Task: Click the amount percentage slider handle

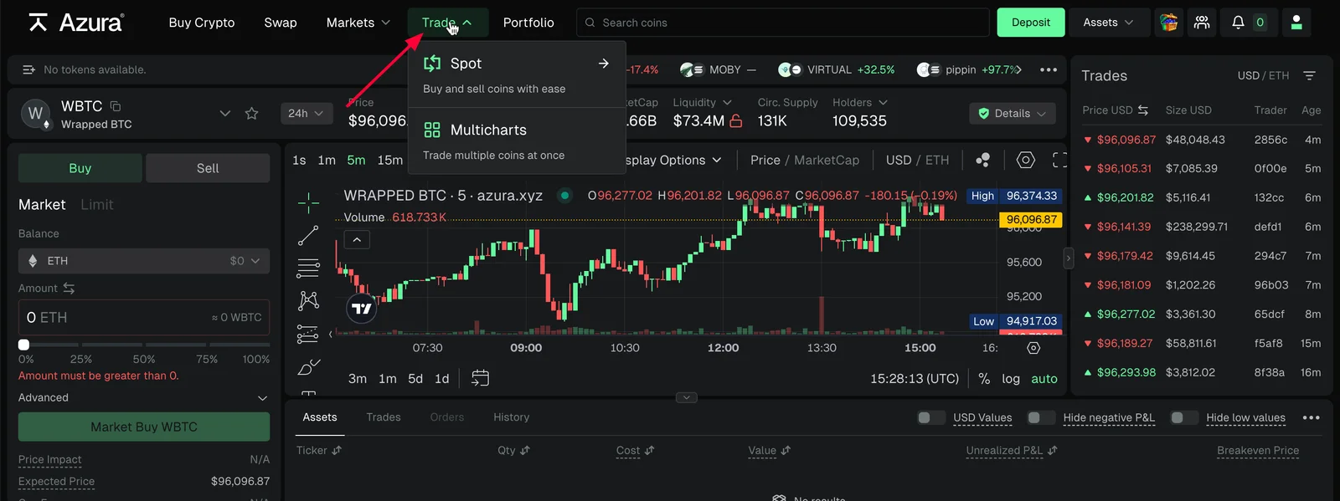Action: (23, 345)
